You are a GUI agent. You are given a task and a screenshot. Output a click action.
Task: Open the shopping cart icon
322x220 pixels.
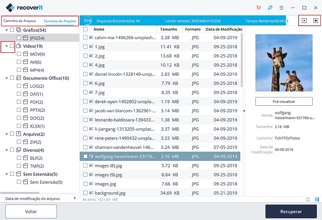point(258,8)
